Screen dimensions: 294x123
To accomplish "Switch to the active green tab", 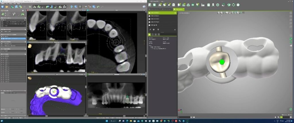I will tap(179, 9).
